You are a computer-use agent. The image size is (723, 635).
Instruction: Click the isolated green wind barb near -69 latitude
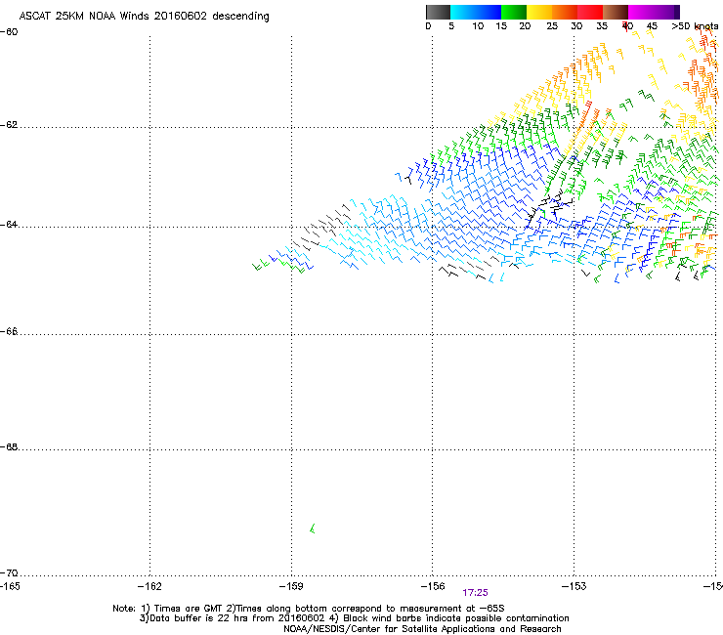[313, 529]
